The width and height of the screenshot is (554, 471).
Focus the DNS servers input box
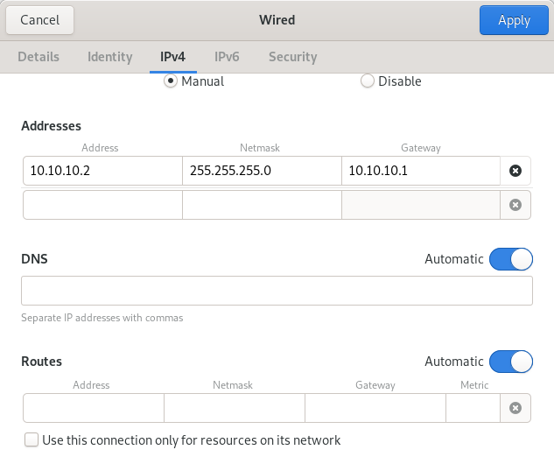(277, 291)
